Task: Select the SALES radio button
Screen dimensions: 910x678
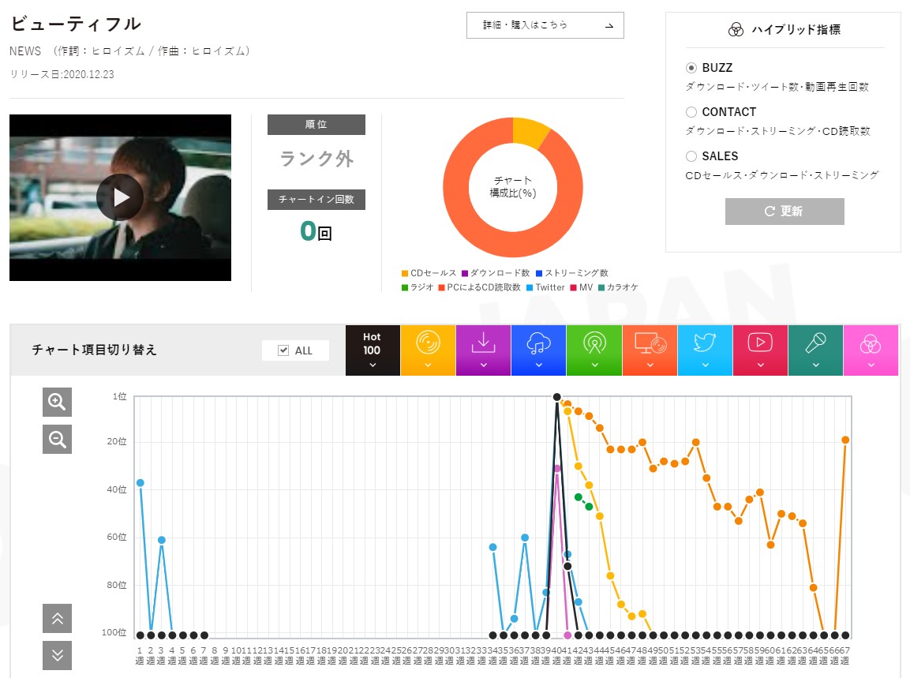Action: click(x=691, y=156)
